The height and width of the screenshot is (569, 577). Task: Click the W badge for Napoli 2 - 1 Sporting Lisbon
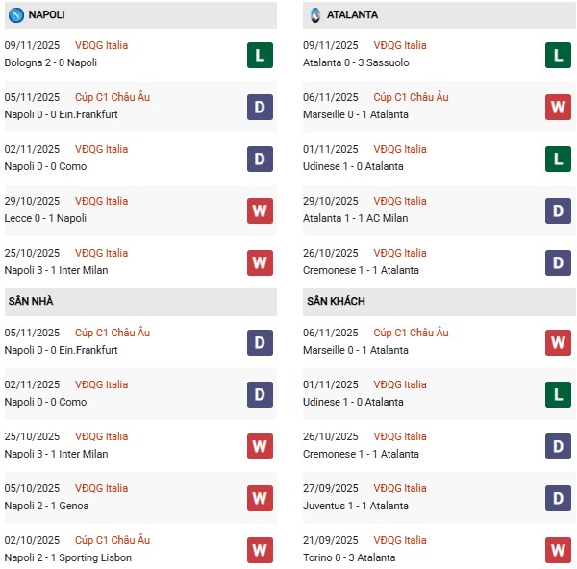[260, 550]
